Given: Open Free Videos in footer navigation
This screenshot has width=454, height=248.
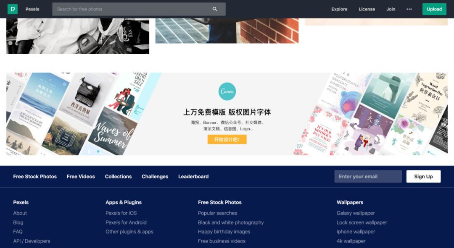Looking at the screenshot, I should click(x=81, y=177).
